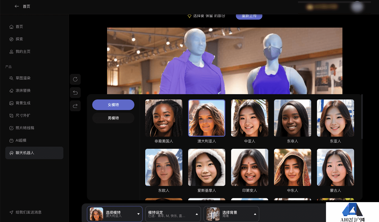The height and width of the screenshot is (222, 379).
Task: Open 我的主页 in the sidebar
Action: coord(23,51)
